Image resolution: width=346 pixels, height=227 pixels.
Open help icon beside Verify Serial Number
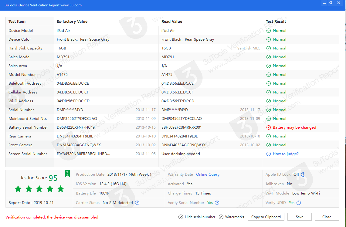(217, 203)
